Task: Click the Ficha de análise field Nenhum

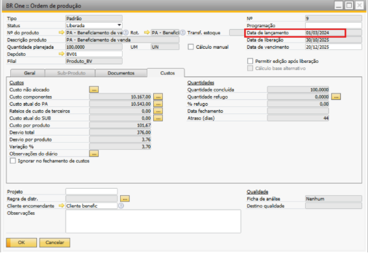Action: tap(334, 199)
